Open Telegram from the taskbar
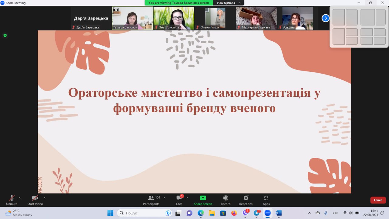 click(x=256, y=213)
